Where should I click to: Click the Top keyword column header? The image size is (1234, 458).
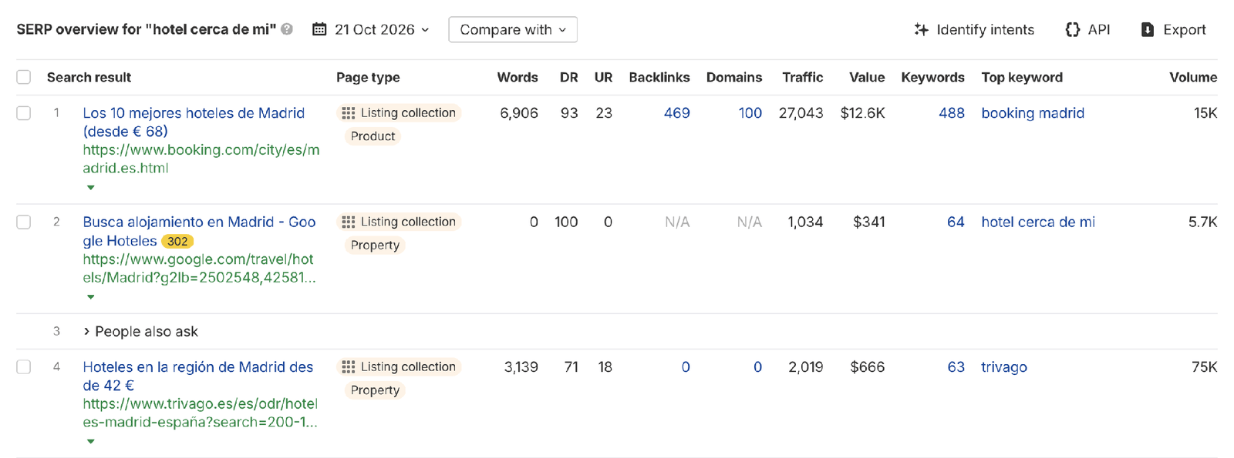point(1022,77)
